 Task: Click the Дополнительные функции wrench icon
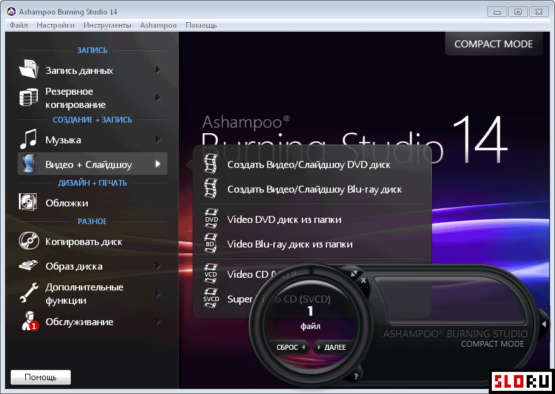click(x=28, y=293)
